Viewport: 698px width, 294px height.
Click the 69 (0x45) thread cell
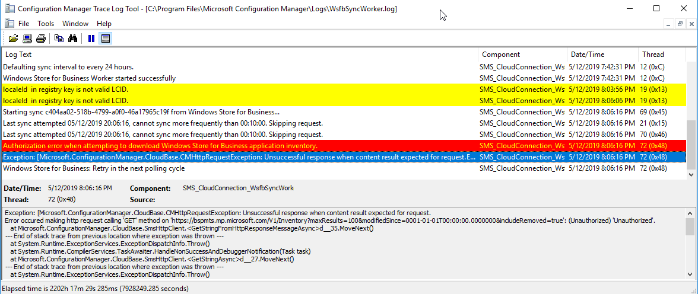(x=653, y=112)
